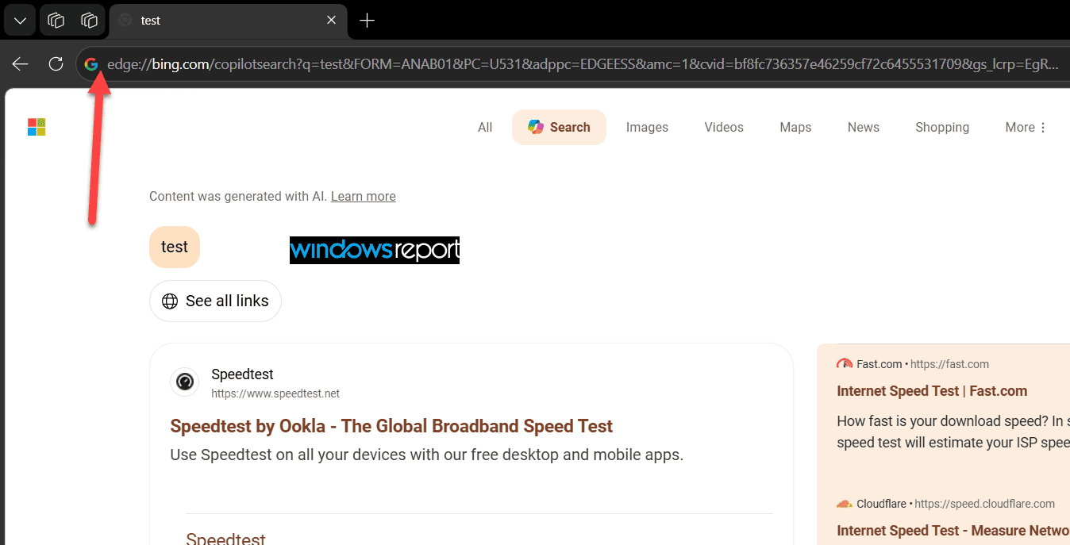Switch to the Shopping tab
Viewport: 1070px width, 545px height.
(x=942, y=127)
